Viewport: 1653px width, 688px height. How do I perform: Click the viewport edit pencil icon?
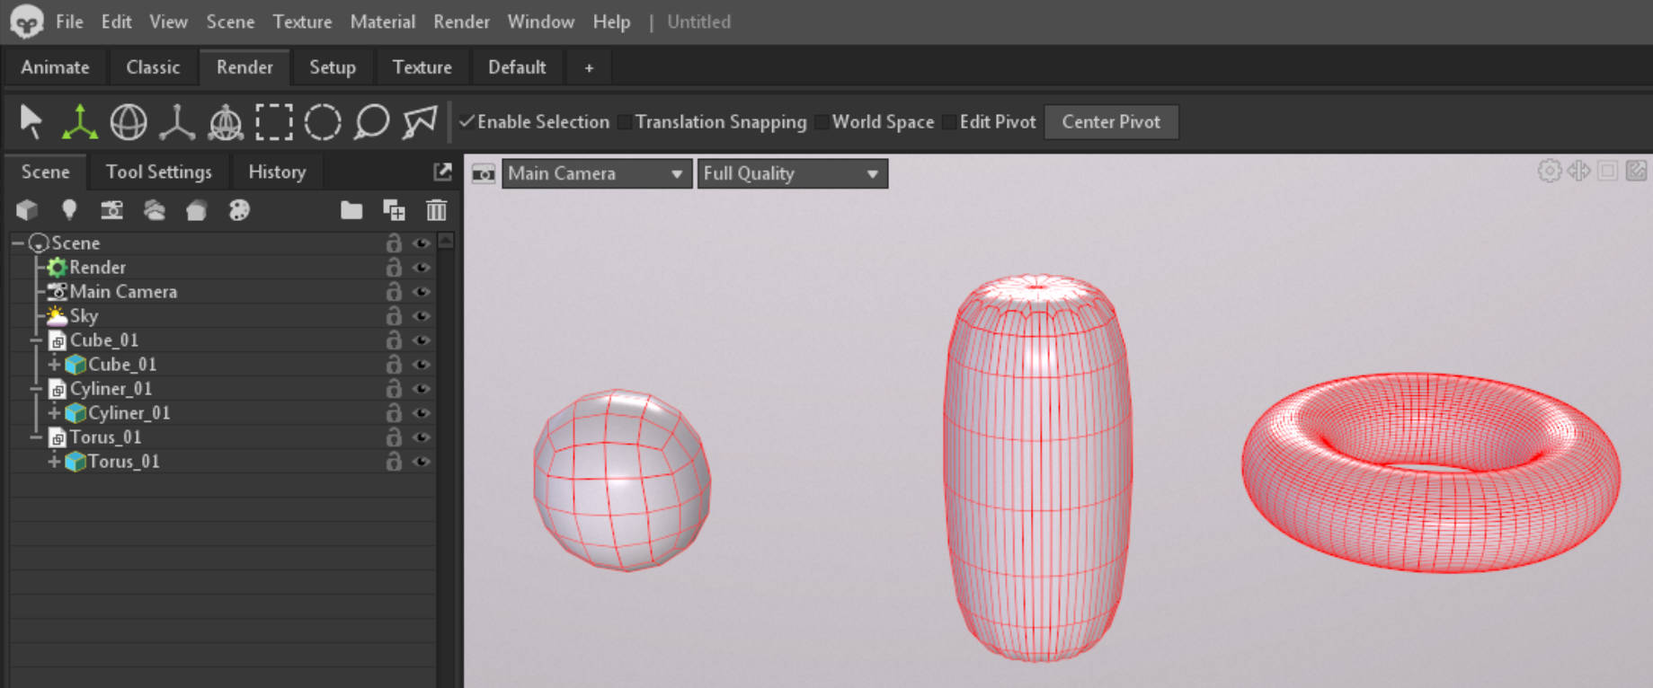pos(1637,171)
